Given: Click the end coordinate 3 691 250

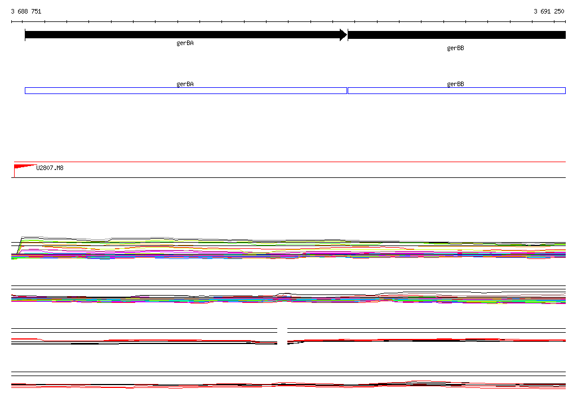Looking at the screenshot, I should pyautogui.click(x=549, y=11).
